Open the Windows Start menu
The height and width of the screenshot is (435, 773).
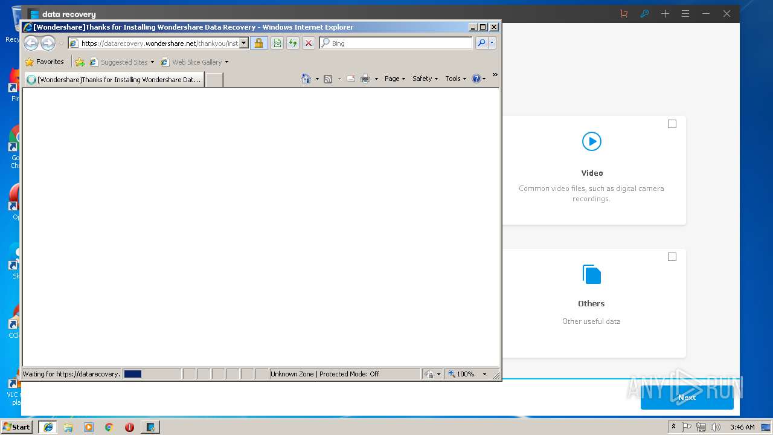pyautogui.click(x=17, y=427)
